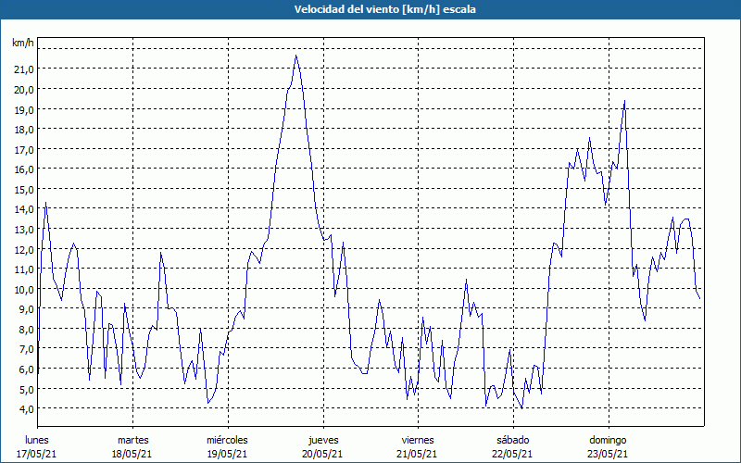Select the 'miércoles' day label
The height and width of the screenshot is (463, 741).
[227, 440]
